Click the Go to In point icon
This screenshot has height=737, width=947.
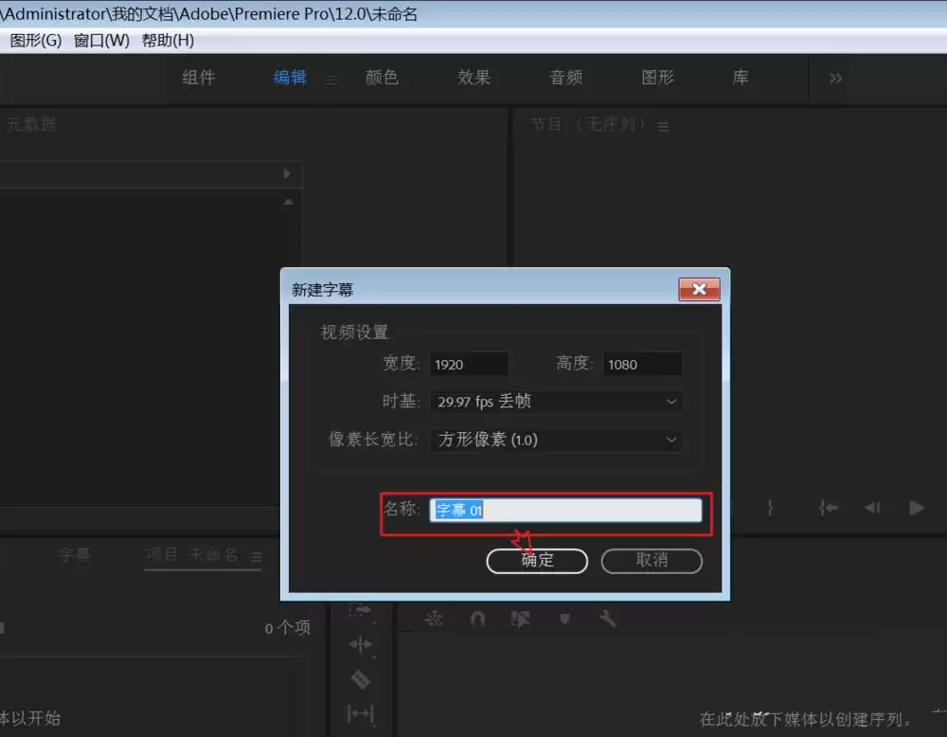click(x=829, y=508)
